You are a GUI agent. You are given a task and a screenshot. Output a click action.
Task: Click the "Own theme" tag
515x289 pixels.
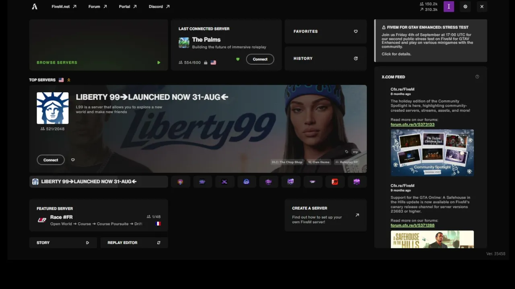coord(319,162)
